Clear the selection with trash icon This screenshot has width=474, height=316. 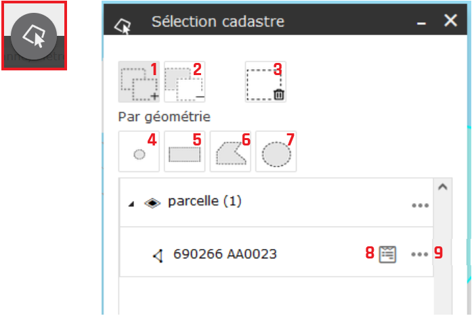(x=265, y=82)
